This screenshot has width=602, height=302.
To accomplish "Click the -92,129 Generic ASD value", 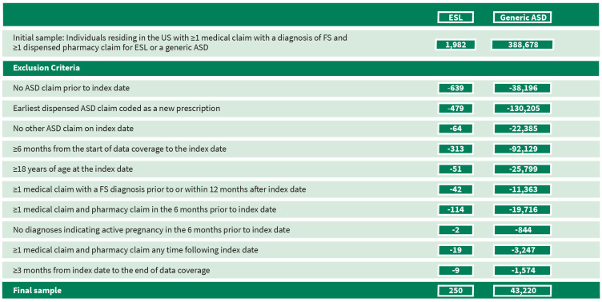I will (x=522, y=149).
